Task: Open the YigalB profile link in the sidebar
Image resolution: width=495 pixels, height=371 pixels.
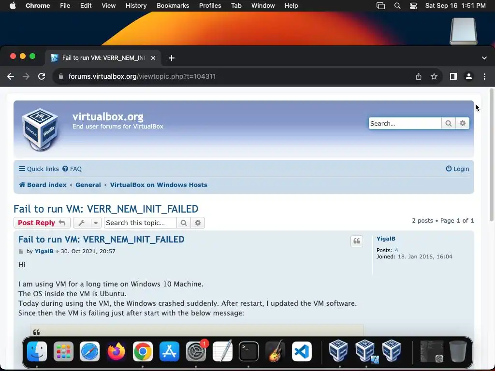Action: tap(386, 239)
